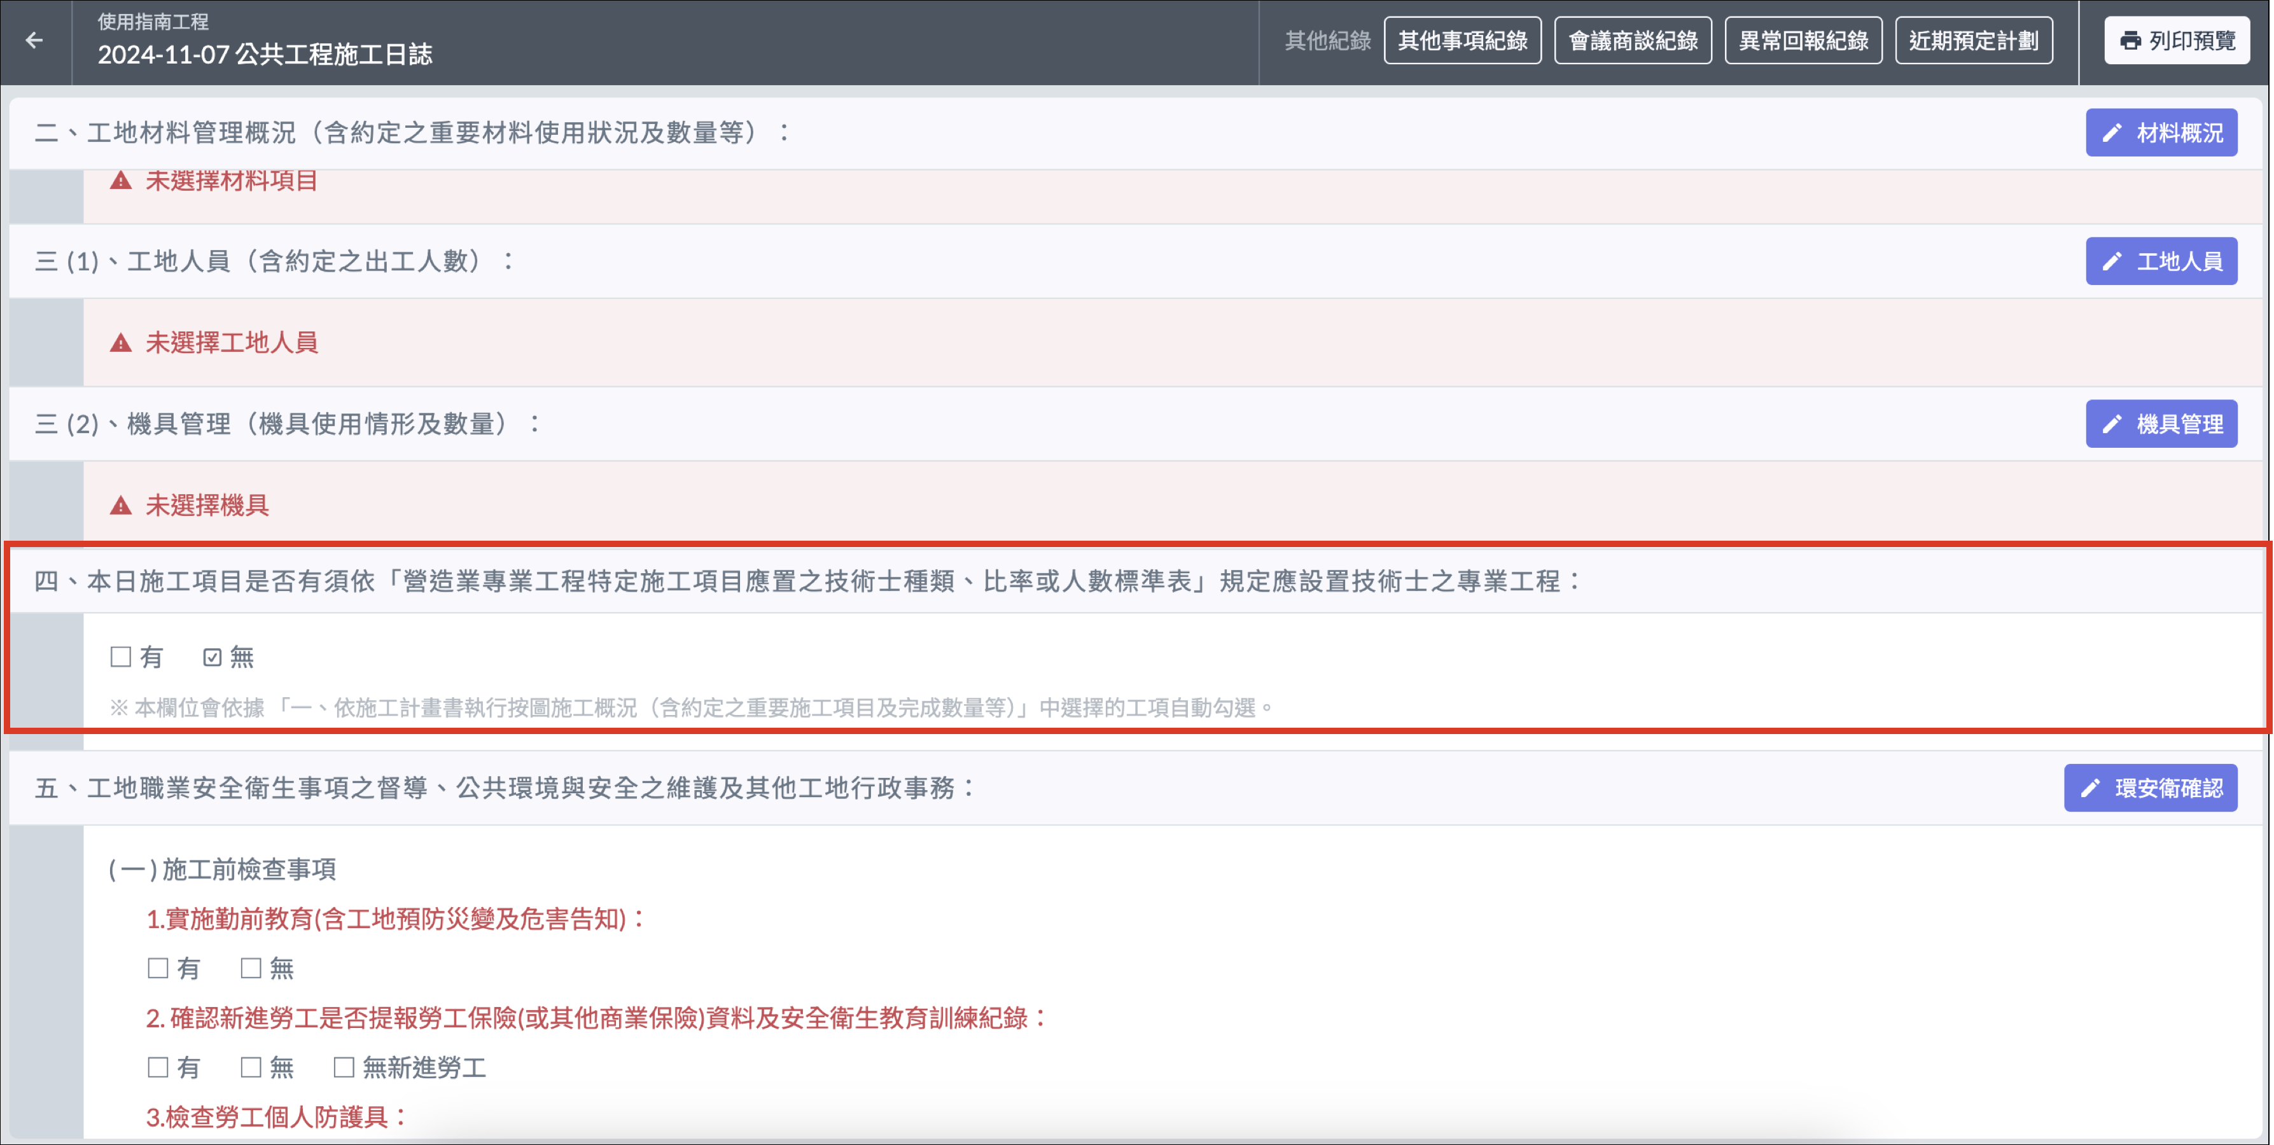Click warning triangle beside 未選擇機具
2274x1145 pixels.
click(121, 506)
